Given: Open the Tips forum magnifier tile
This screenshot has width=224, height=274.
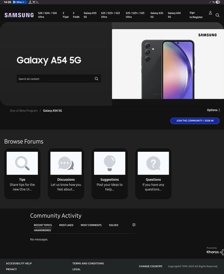Looking at the screenshot, I should 22,163.
